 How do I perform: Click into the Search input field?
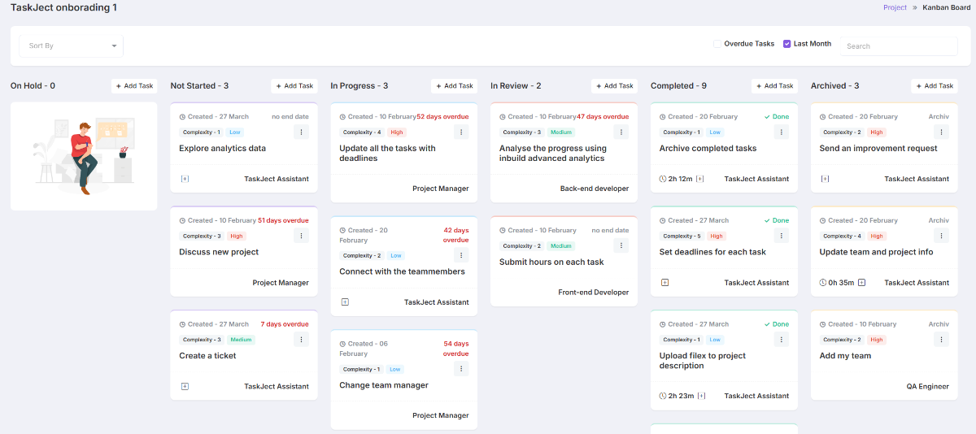(x=899, y=46)
